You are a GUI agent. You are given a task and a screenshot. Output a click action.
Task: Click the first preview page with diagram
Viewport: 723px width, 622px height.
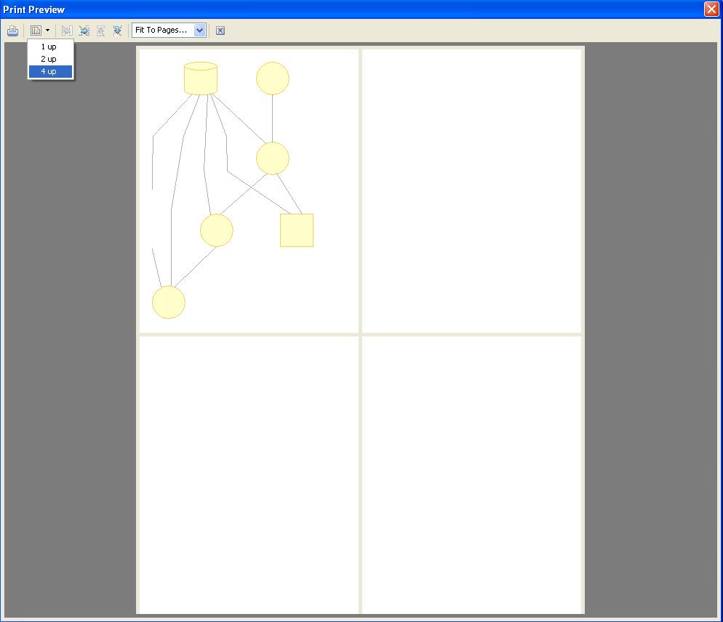pos(249,191)
